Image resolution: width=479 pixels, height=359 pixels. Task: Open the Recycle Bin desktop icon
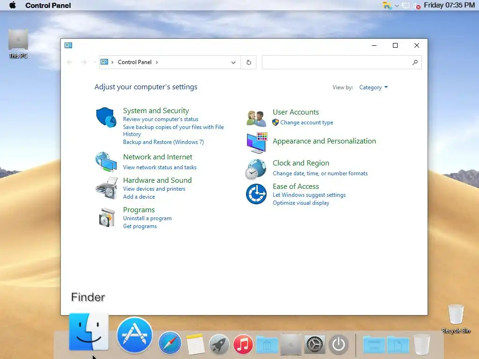(456, 319)
